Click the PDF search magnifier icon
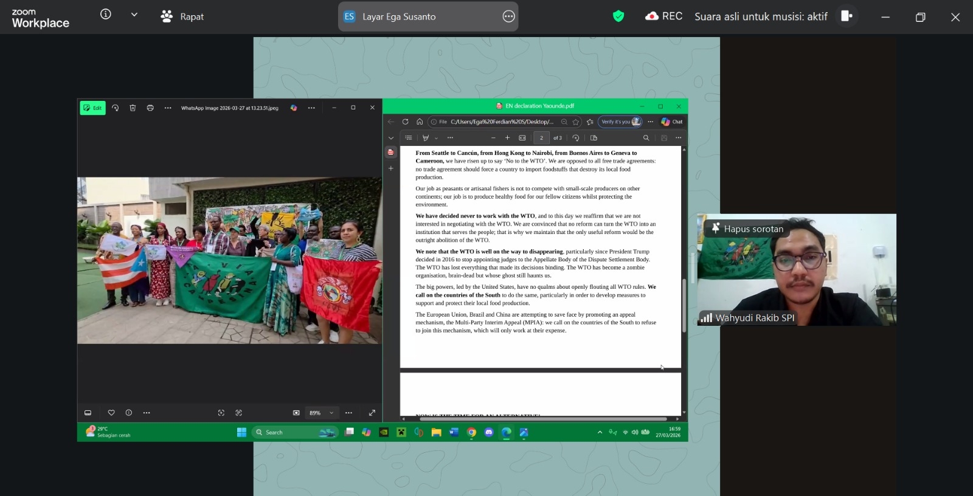973x496 pixels. 646,138
